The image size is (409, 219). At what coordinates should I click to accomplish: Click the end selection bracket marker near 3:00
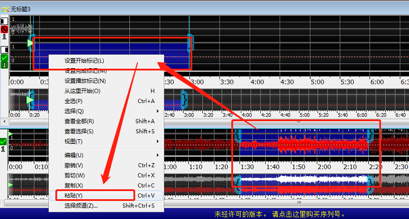click(191, 43)
